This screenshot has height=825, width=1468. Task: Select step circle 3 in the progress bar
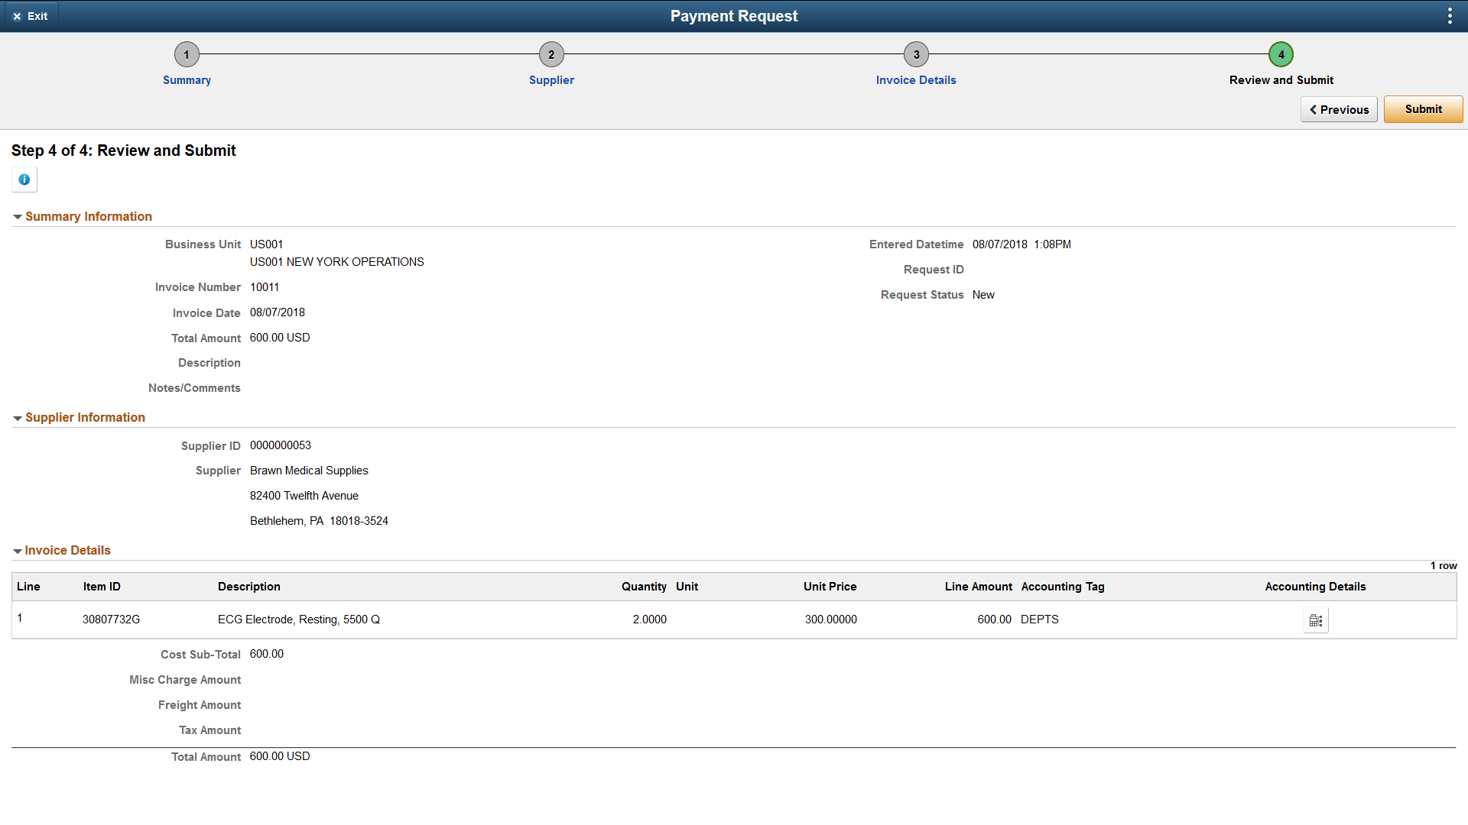915,54
